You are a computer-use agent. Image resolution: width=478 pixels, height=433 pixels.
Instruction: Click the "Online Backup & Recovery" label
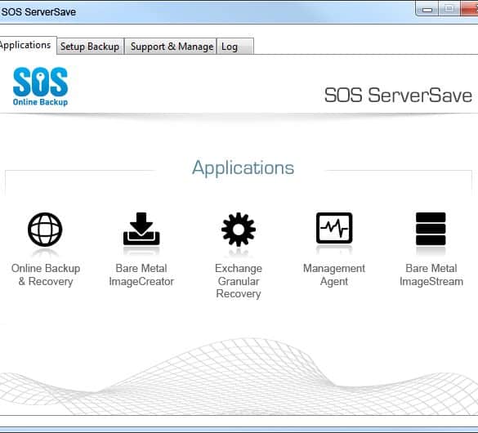click(46, 275)
